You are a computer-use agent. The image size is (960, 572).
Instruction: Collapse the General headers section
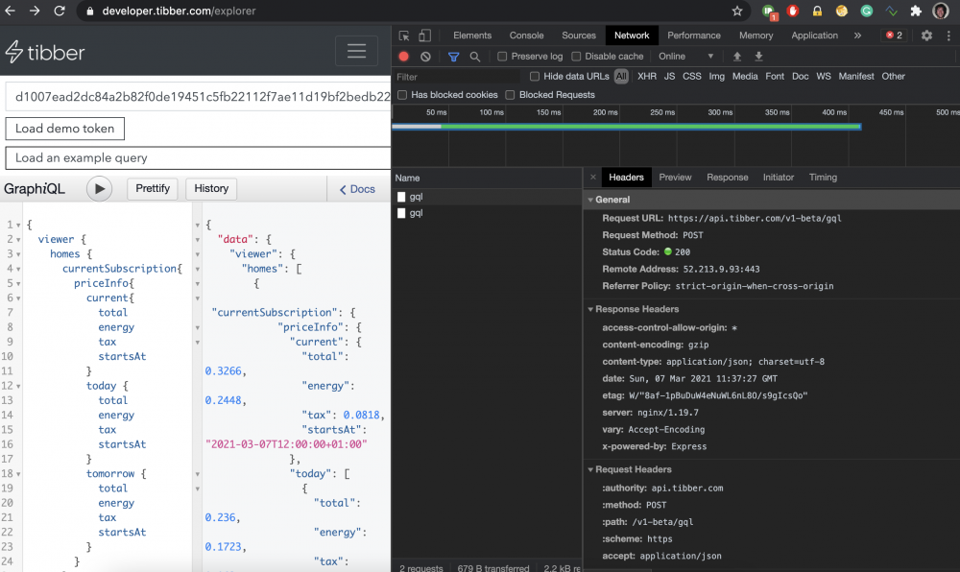coord(612,200)
